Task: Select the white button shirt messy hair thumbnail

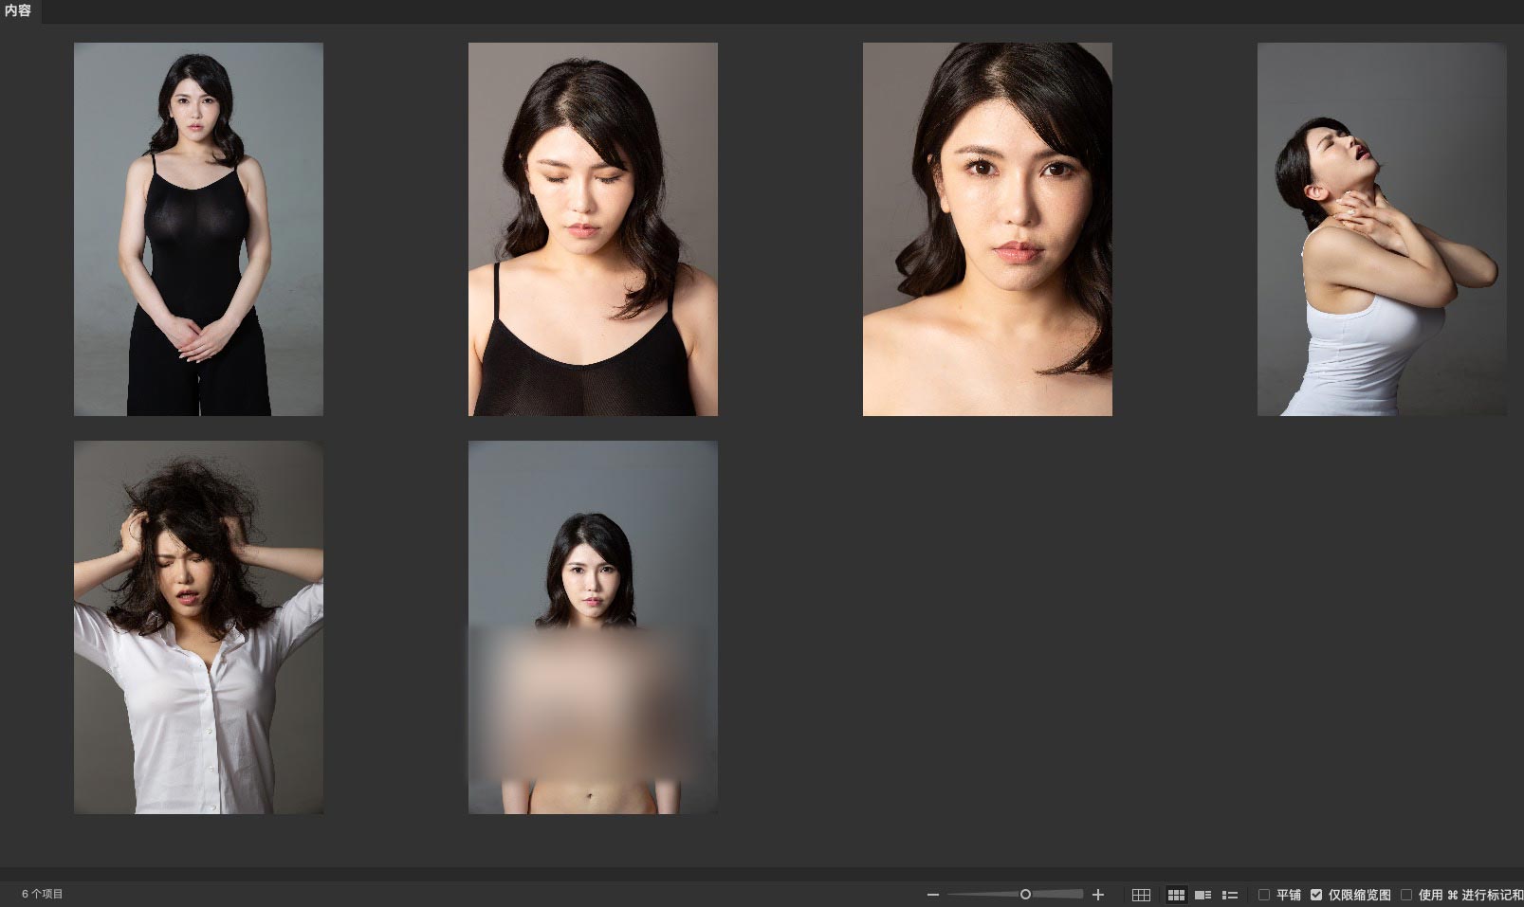Action: click(198, 626)
